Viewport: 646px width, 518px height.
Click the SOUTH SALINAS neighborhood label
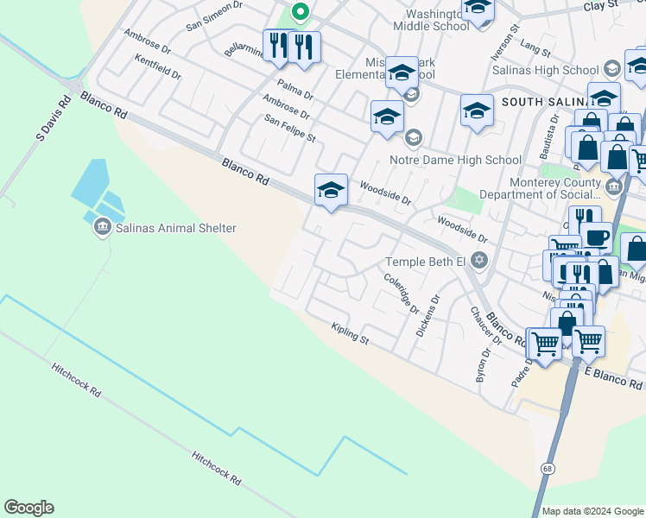point(546,102)
